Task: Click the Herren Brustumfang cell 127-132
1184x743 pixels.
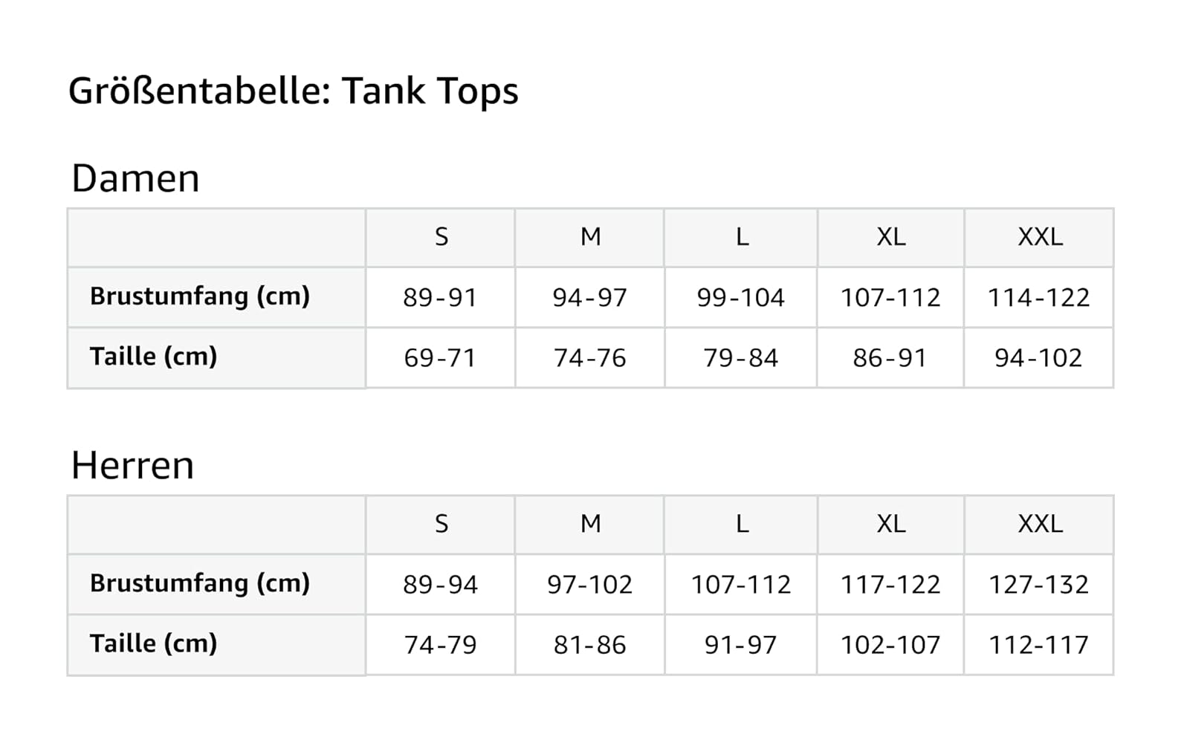Action: (1038, 585)
